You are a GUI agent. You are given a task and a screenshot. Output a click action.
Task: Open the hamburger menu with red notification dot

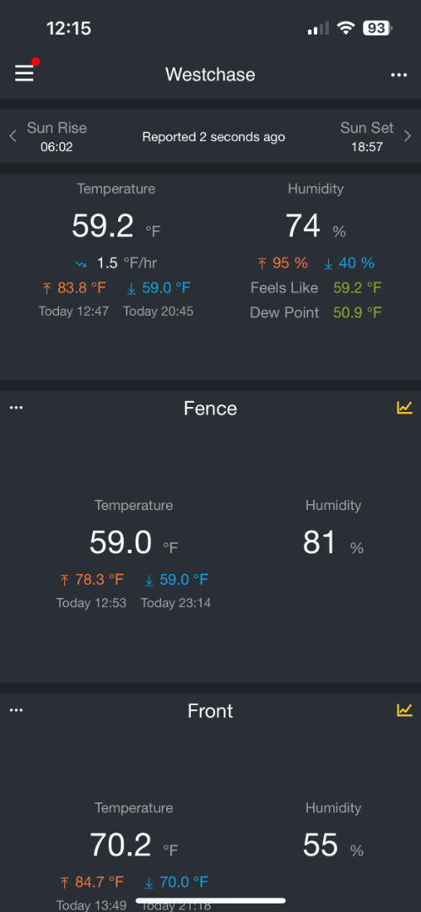click(x=25, y=73)
